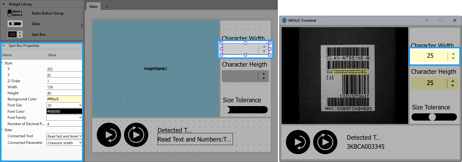Open the Font Size dropdown
This screenshot has height=162, width=462.
(80, 105)
